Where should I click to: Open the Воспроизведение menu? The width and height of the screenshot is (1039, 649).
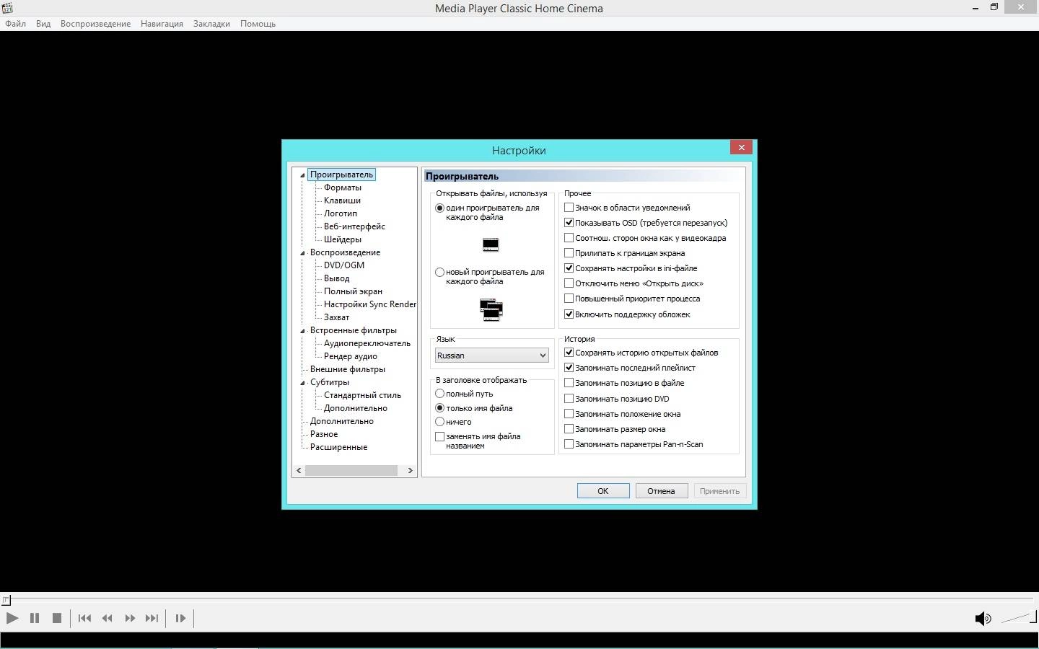coord(95,24)
